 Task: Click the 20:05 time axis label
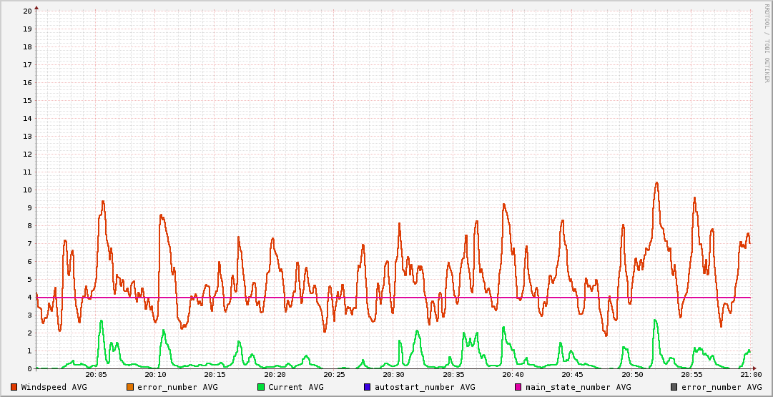pos(95,376)
